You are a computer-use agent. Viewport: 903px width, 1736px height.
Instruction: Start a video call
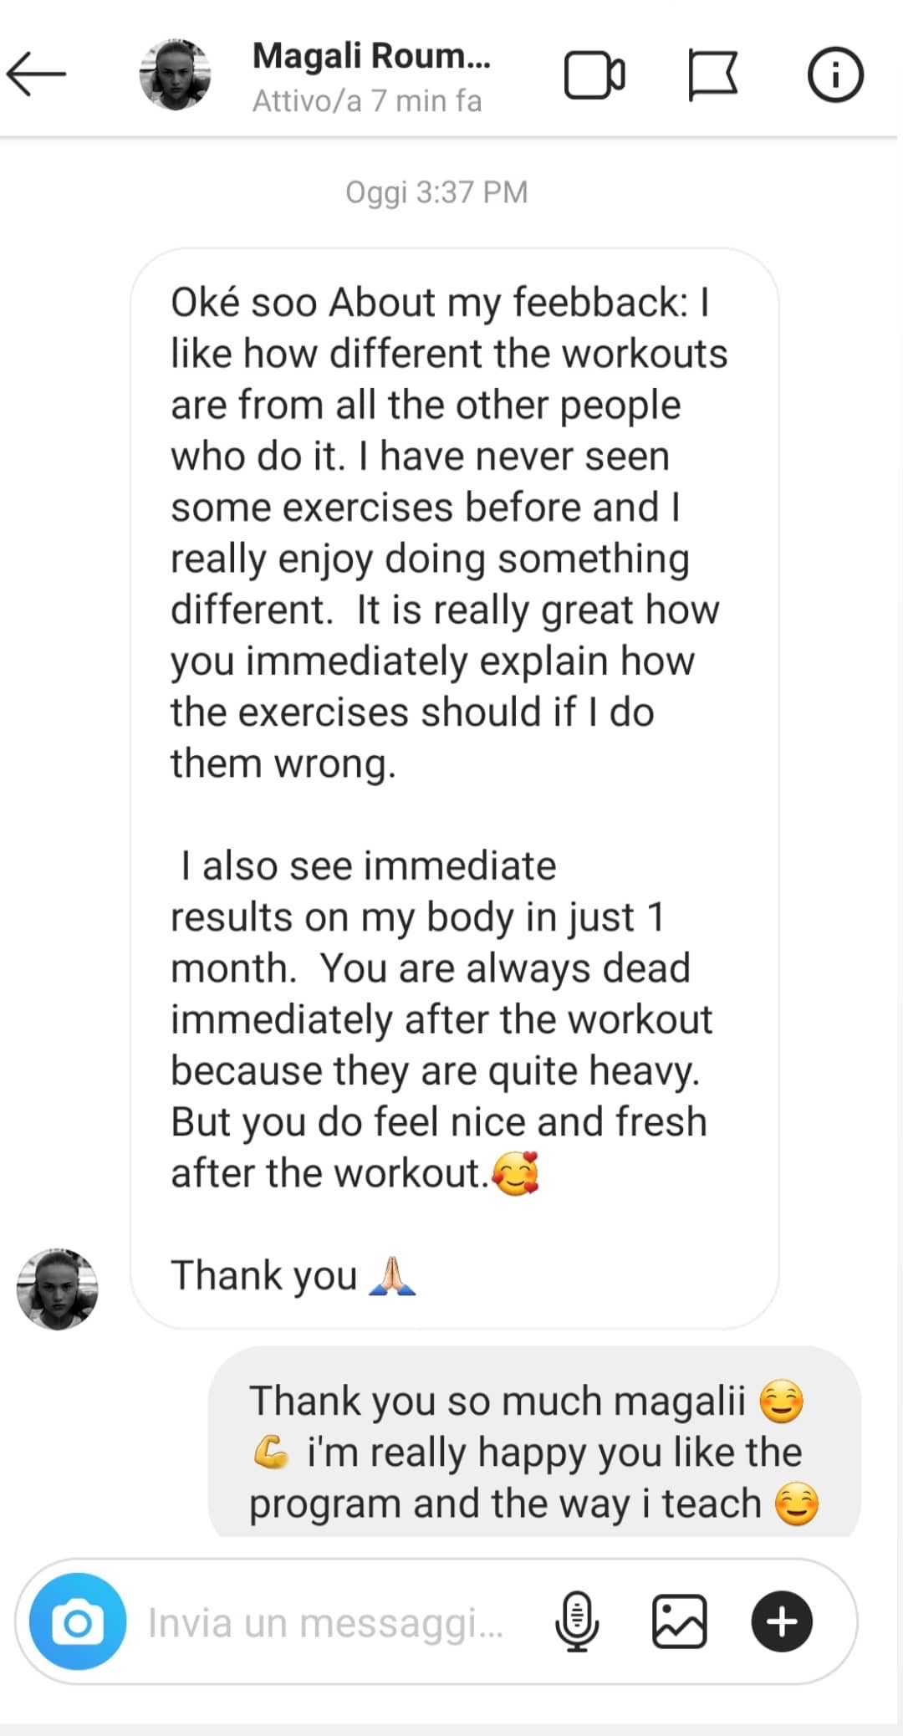coord(594,76)
